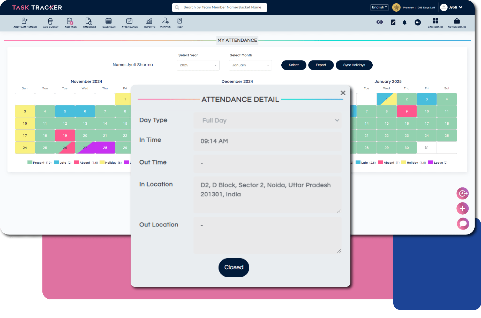Expand the Day Type dropdown
This screenshot has height=318, width=481.
click(267, 120)
